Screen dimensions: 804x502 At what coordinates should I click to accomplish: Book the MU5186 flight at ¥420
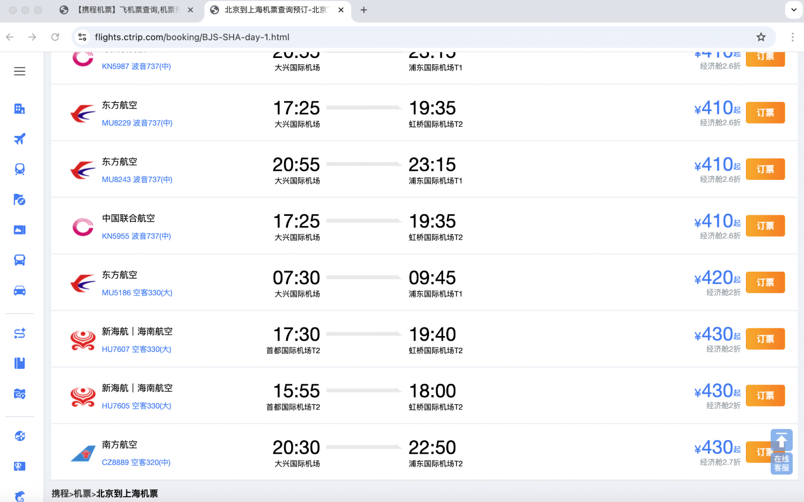click(x=765, y=282)
